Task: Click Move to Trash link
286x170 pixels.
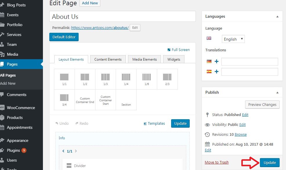Action: [x=216, y=162]
